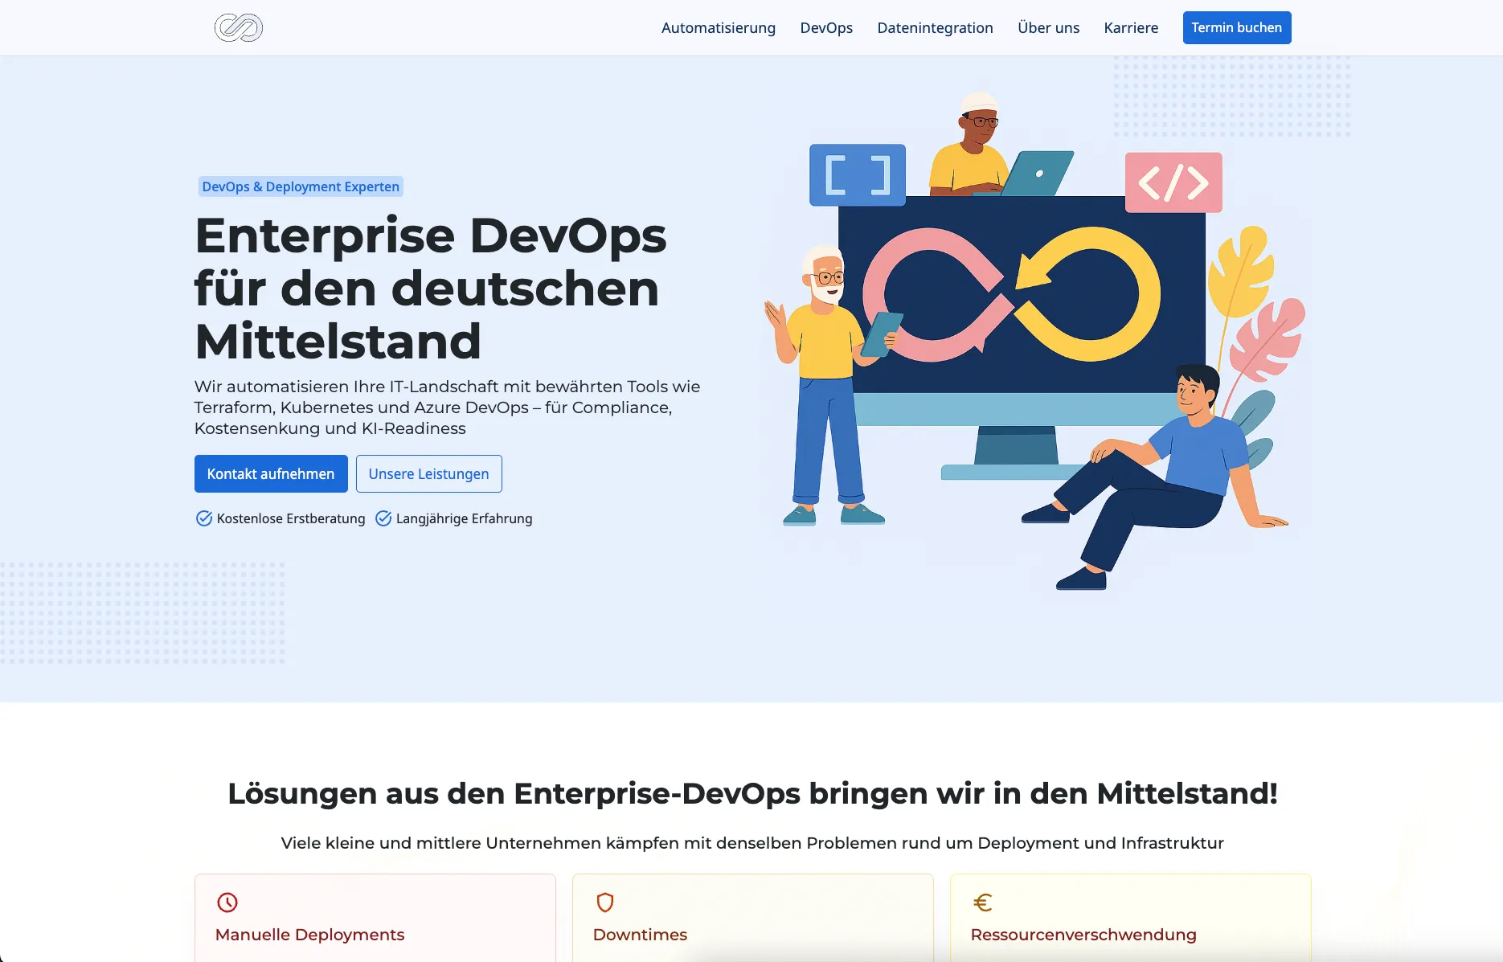Viewport: 1503px width, 962px height.
Task: Click the shield icon above Downtimes
Action: pos(605,903)
